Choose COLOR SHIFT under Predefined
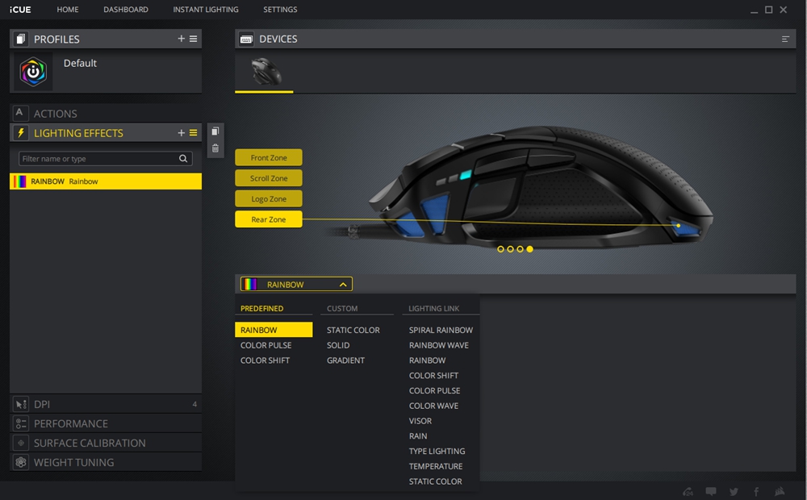Viewport: 807px width, 500px height. coord(265,360)
